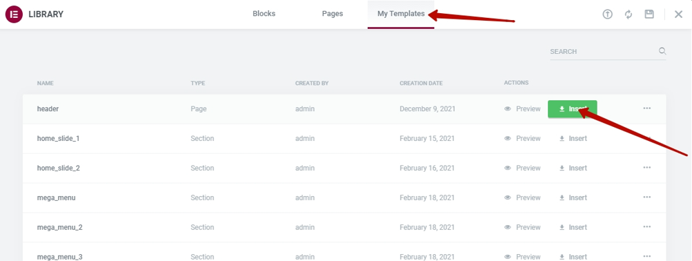This screenshot has height=261, width=692.
Task: Click the home_slide_2 template name
Action: (58, 168)
